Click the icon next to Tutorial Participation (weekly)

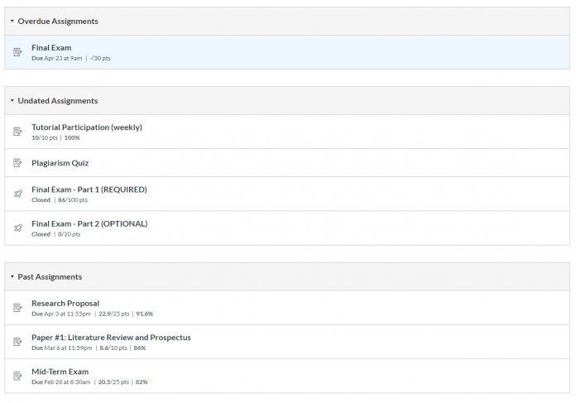click(17, 132)
